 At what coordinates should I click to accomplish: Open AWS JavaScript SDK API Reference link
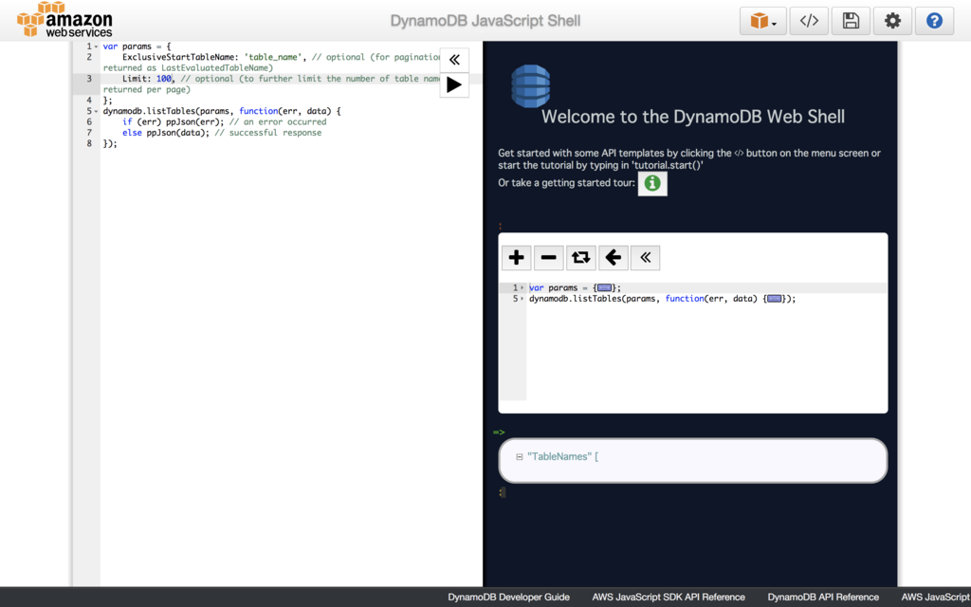coord(669,598)
